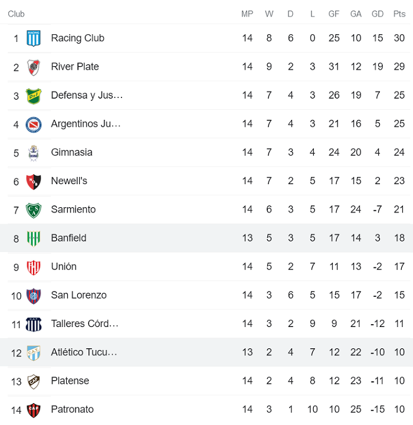This screenshot has width=413, height=425.
Task: Click the Pts column header
Action: [399, 14]
